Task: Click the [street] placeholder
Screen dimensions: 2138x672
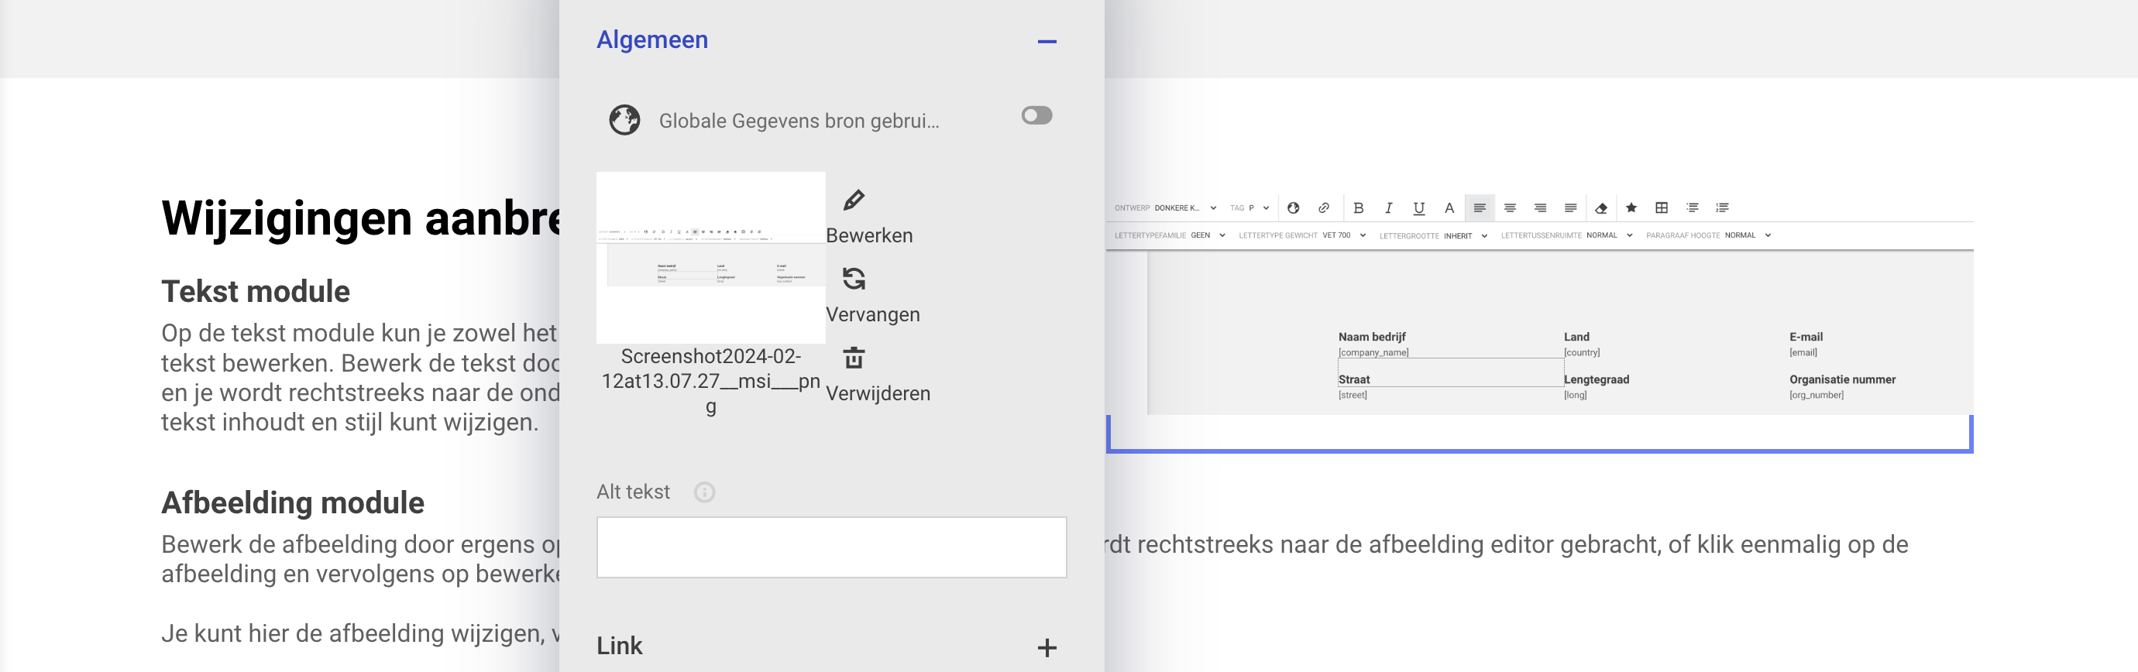Action: tap(1352, 395)
